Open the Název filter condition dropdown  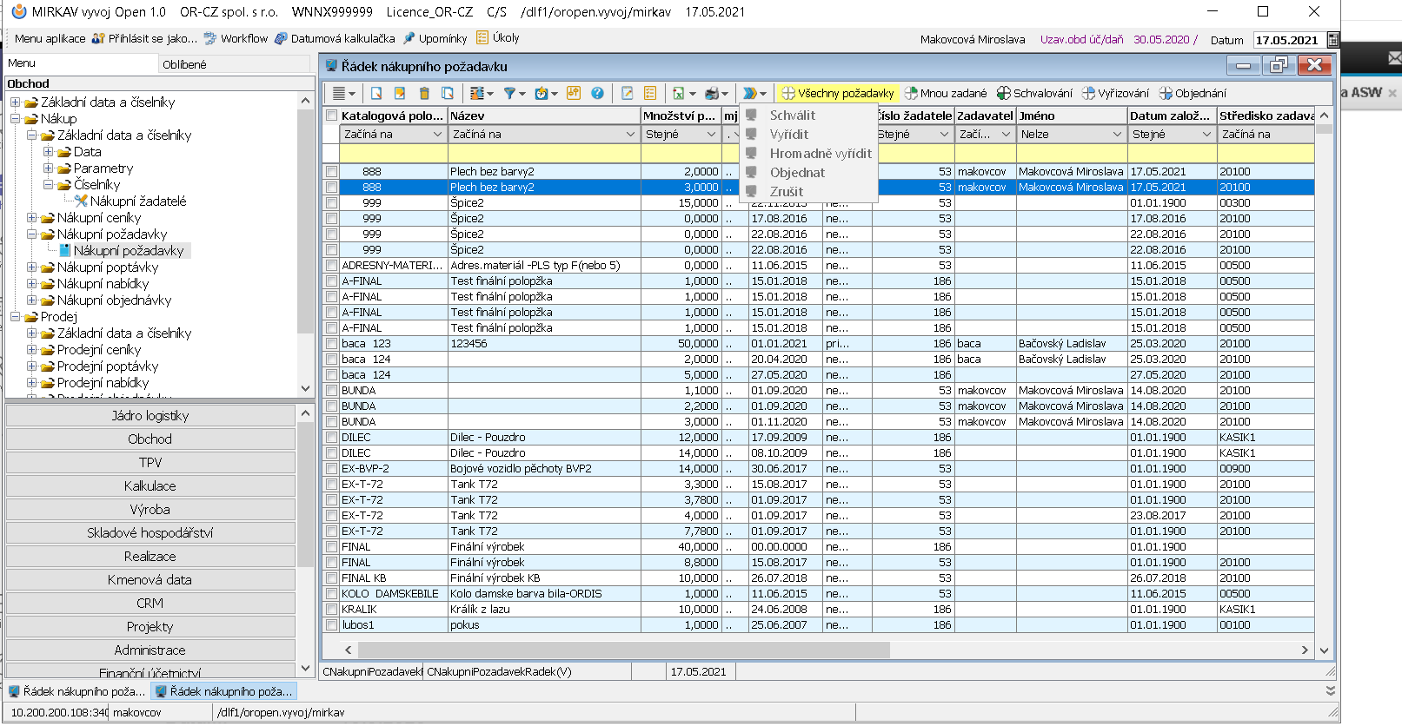[x=631, y=135]
